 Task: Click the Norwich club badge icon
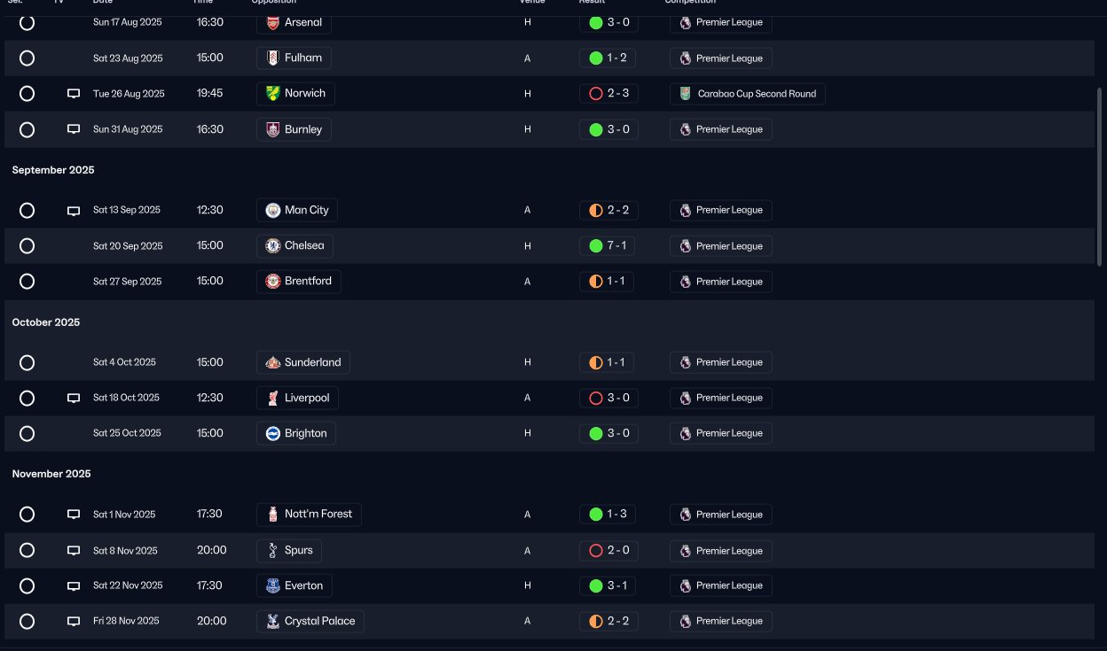tap(273, 94)
